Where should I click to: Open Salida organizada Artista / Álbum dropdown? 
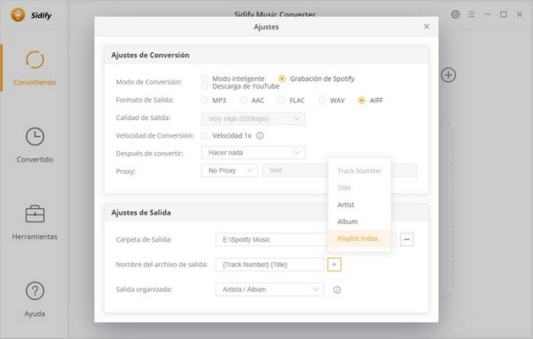click(270, 289)
